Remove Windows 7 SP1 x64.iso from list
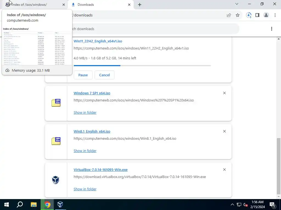281x210 pixels. [224, 93]
